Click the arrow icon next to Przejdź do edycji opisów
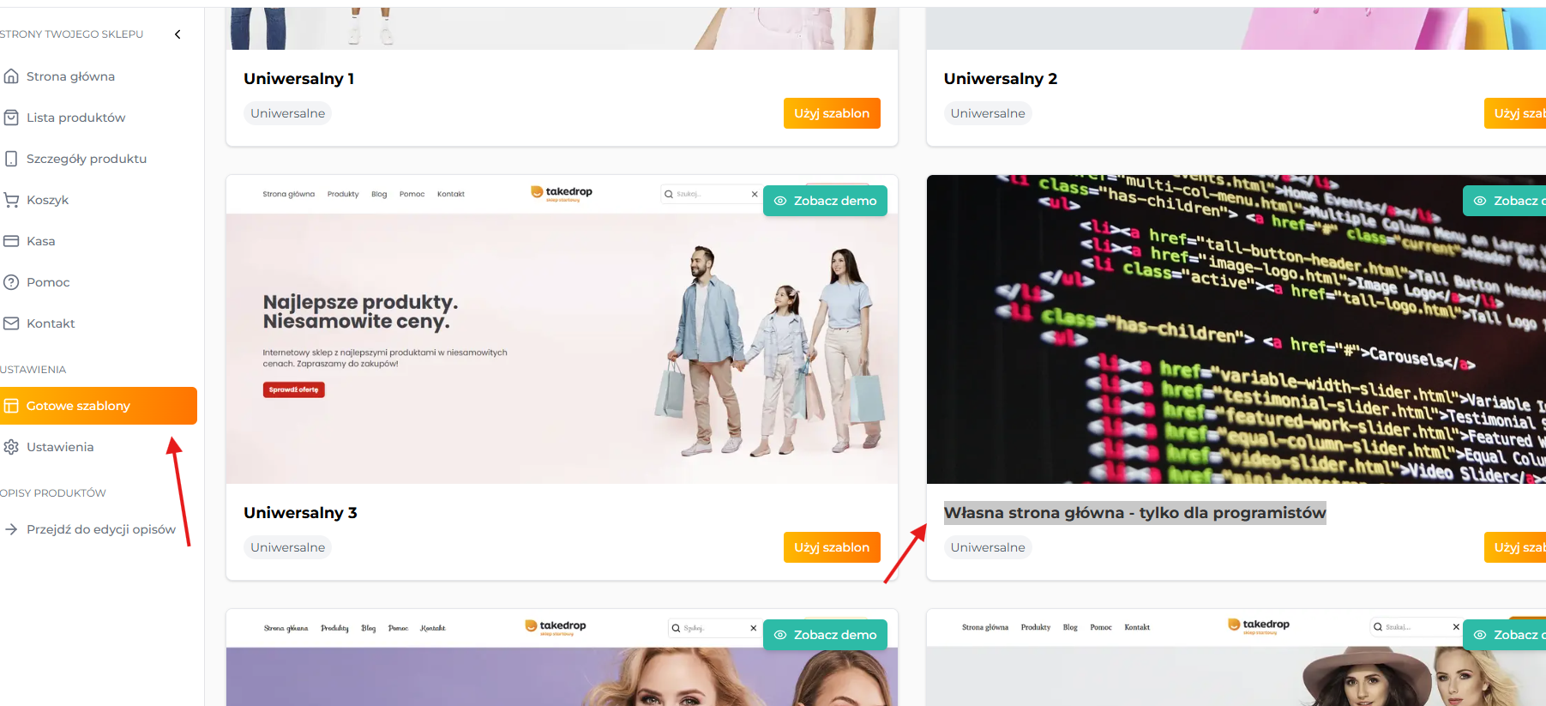 tap(11, 529)
